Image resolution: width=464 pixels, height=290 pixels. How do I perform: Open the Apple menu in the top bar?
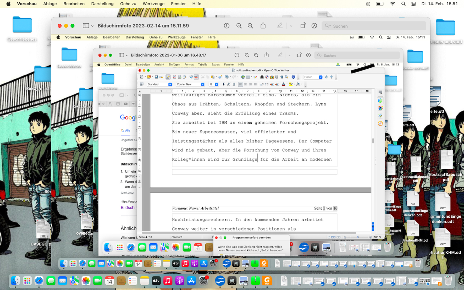tap(8, 4)
